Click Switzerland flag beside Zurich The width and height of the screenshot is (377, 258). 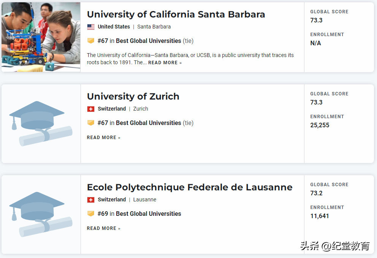coord(91,109)
